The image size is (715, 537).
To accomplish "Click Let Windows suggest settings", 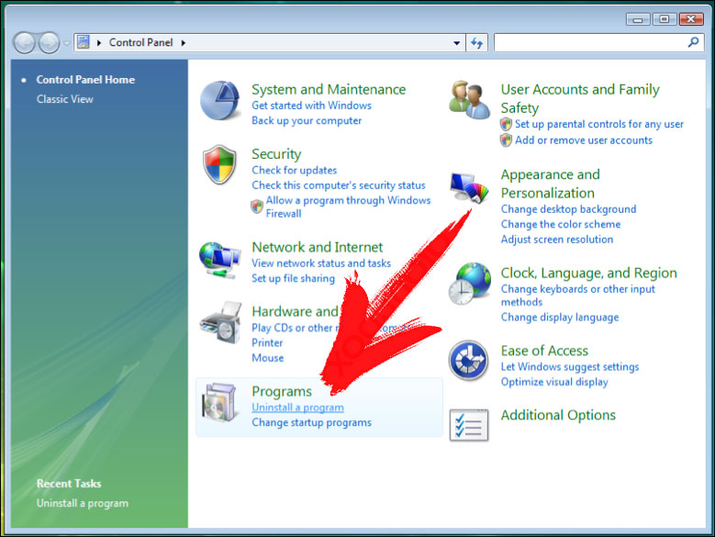I will 570,367.
